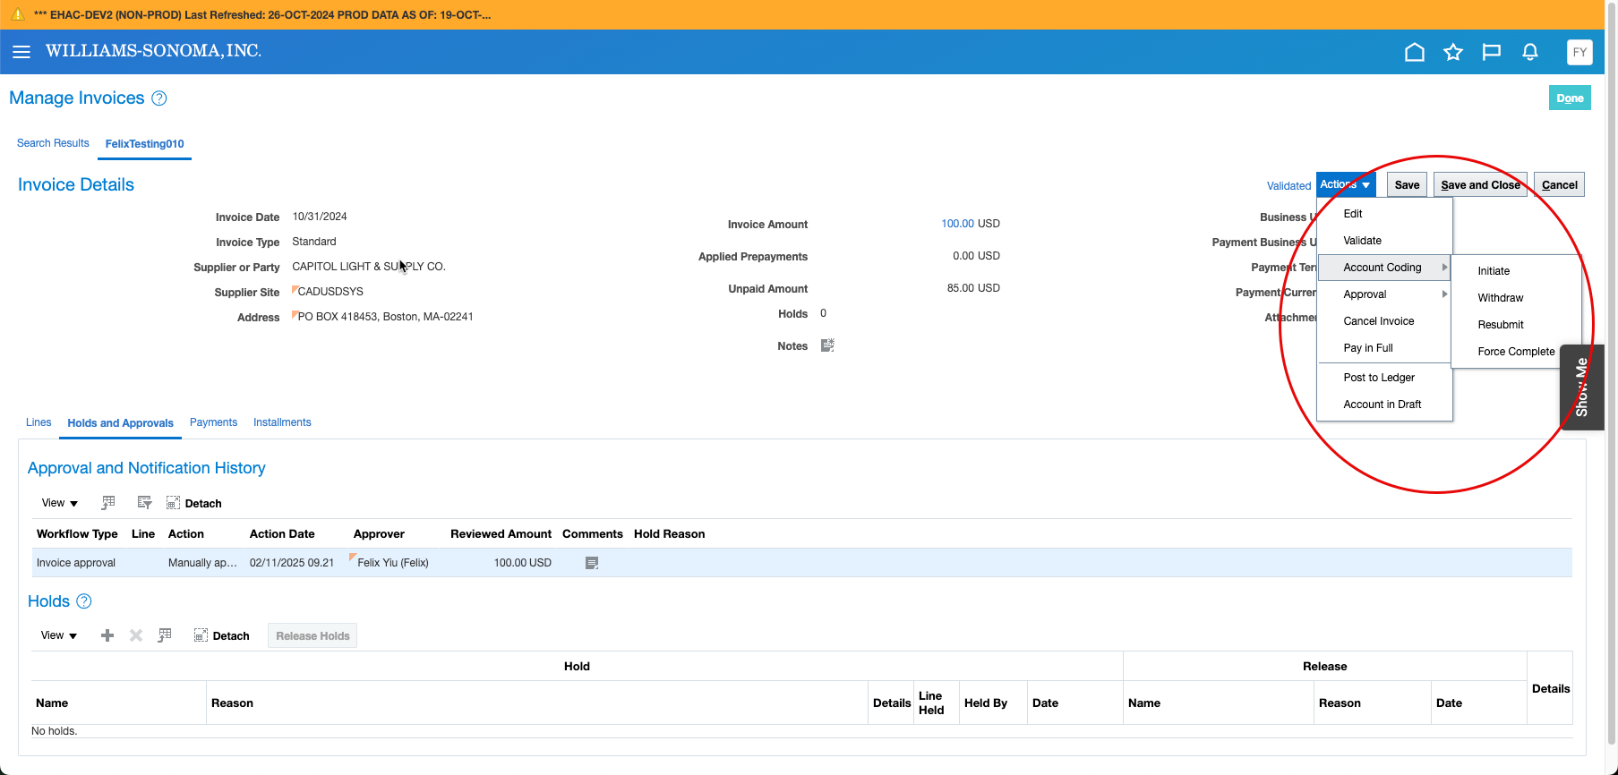Image resolution: width=1618 pixels, height=775 pixels.
Task: Detach the Approval and Notification History table
Action: 194,503
